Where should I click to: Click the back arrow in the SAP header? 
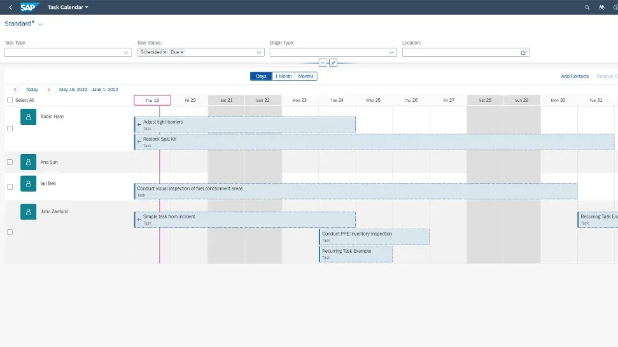tap(10, 7)
